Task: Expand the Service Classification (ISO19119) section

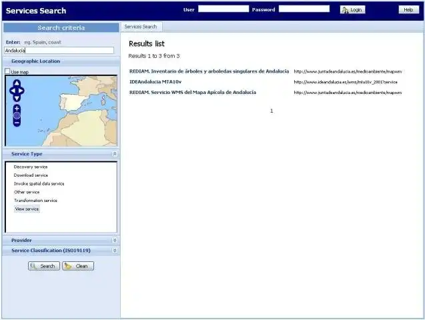Action: click(x=115, y=251)
